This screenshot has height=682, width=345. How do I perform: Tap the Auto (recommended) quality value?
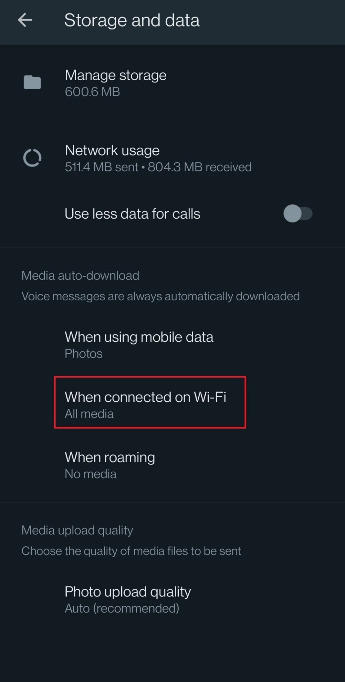[x=122, y=609]
